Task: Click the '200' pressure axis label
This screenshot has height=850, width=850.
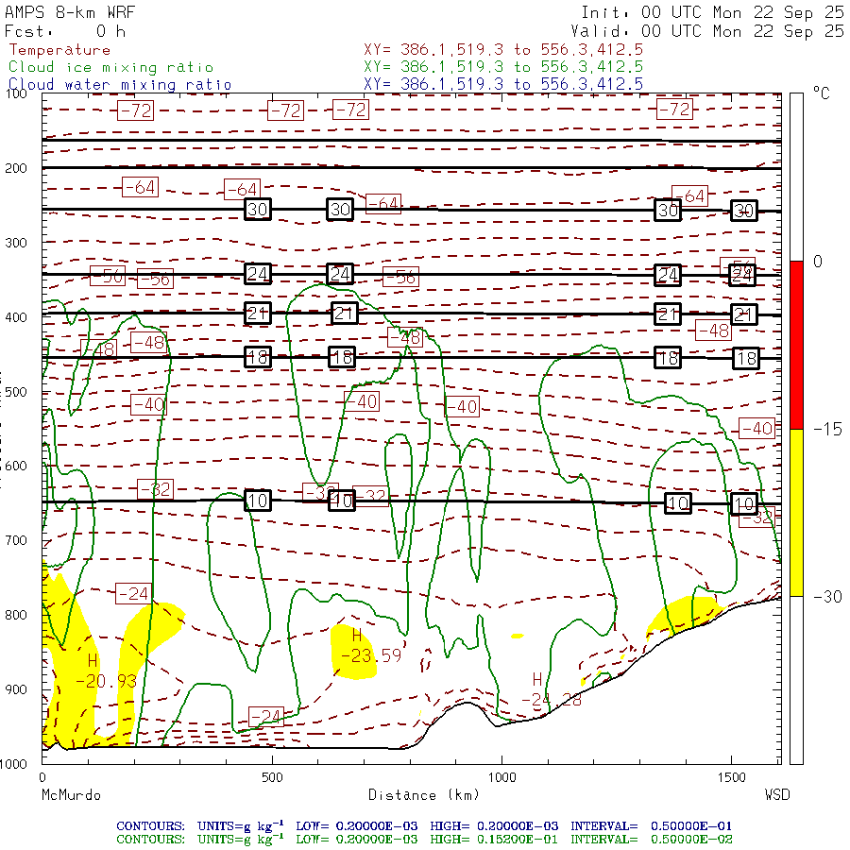Action: [x=16, y=168]
